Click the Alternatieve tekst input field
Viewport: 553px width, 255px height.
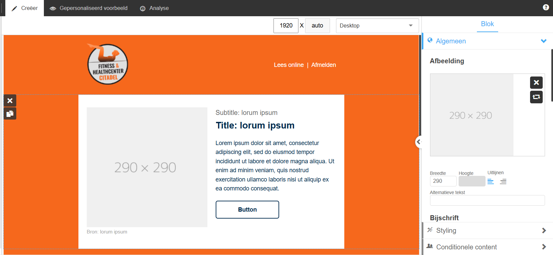coord(487,200)
